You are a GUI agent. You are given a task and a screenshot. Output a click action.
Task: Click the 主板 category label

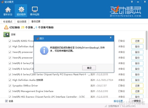tap(13, 34)
